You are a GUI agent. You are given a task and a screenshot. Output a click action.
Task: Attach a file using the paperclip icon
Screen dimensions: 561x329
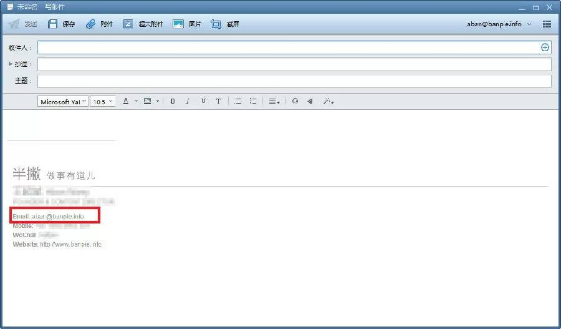tap(91, 24)
